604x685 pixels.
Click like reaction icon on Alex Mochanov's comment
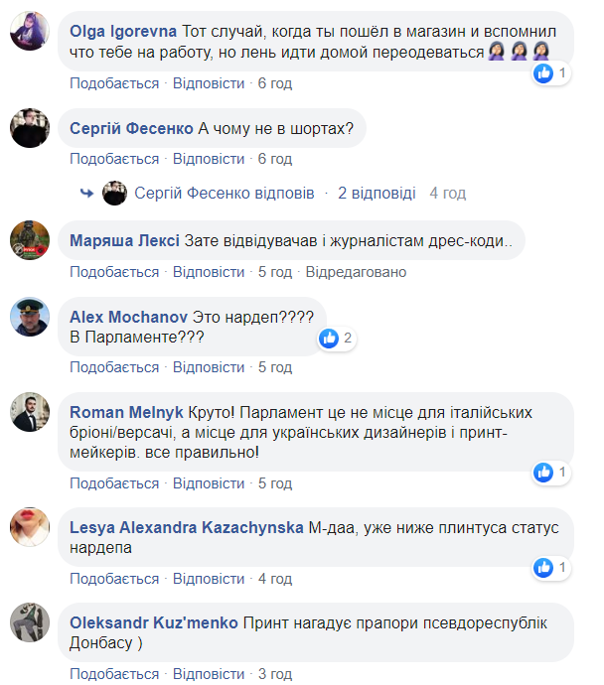[329, 339]
